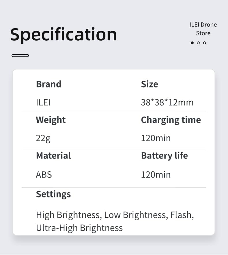
Task: Select the Settings label
Action: [53, 194]
